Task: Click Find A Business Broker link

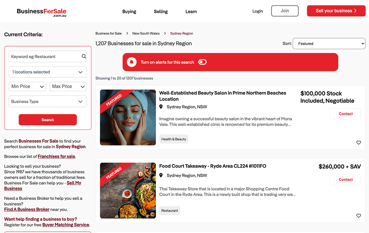Action: pyautogui.click(x=27, y=209)
